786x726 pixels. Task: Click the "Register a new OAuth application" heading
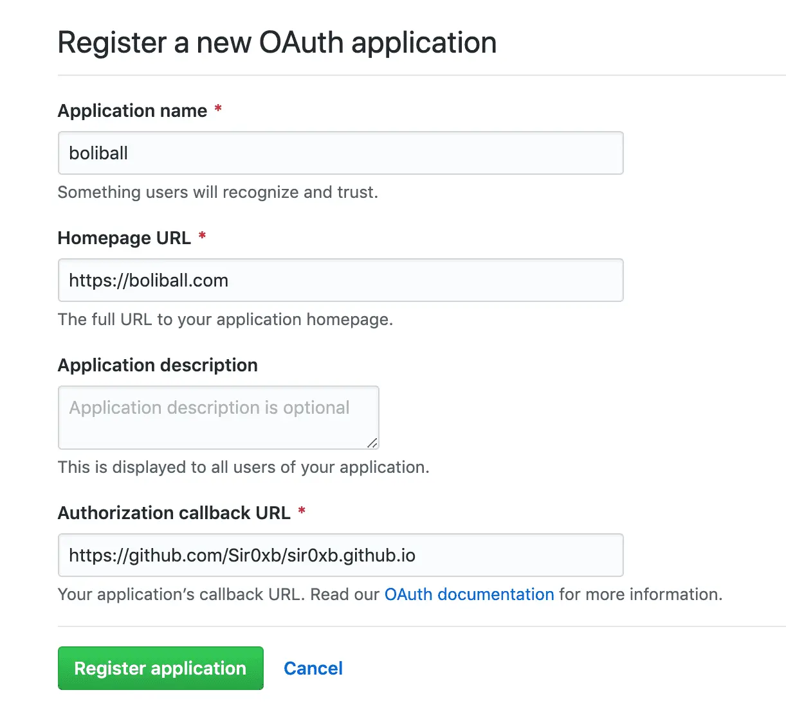coord(277,42)
